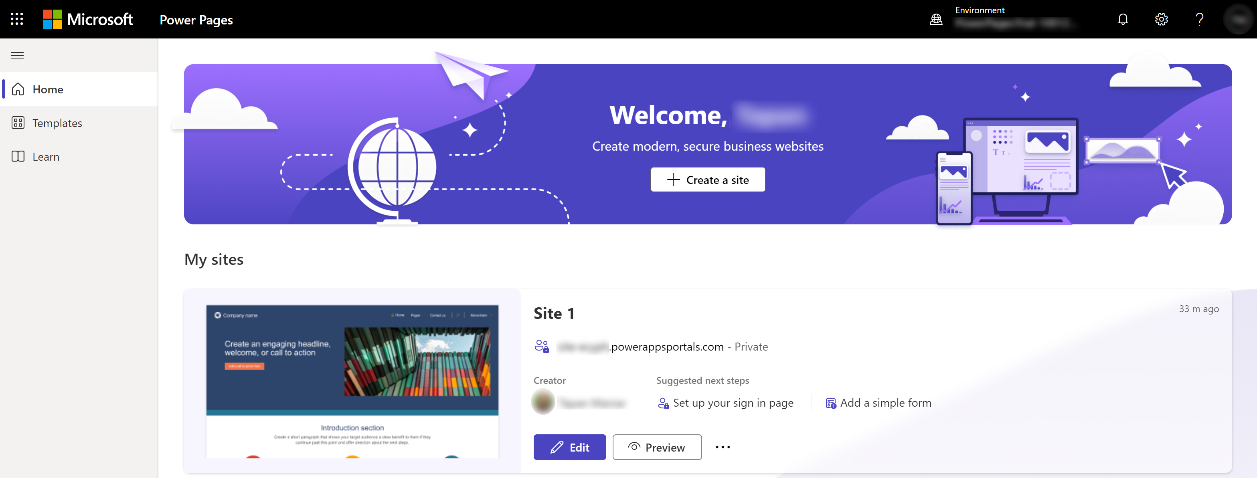Click the Learn sidebar icon

pos(18,156)
